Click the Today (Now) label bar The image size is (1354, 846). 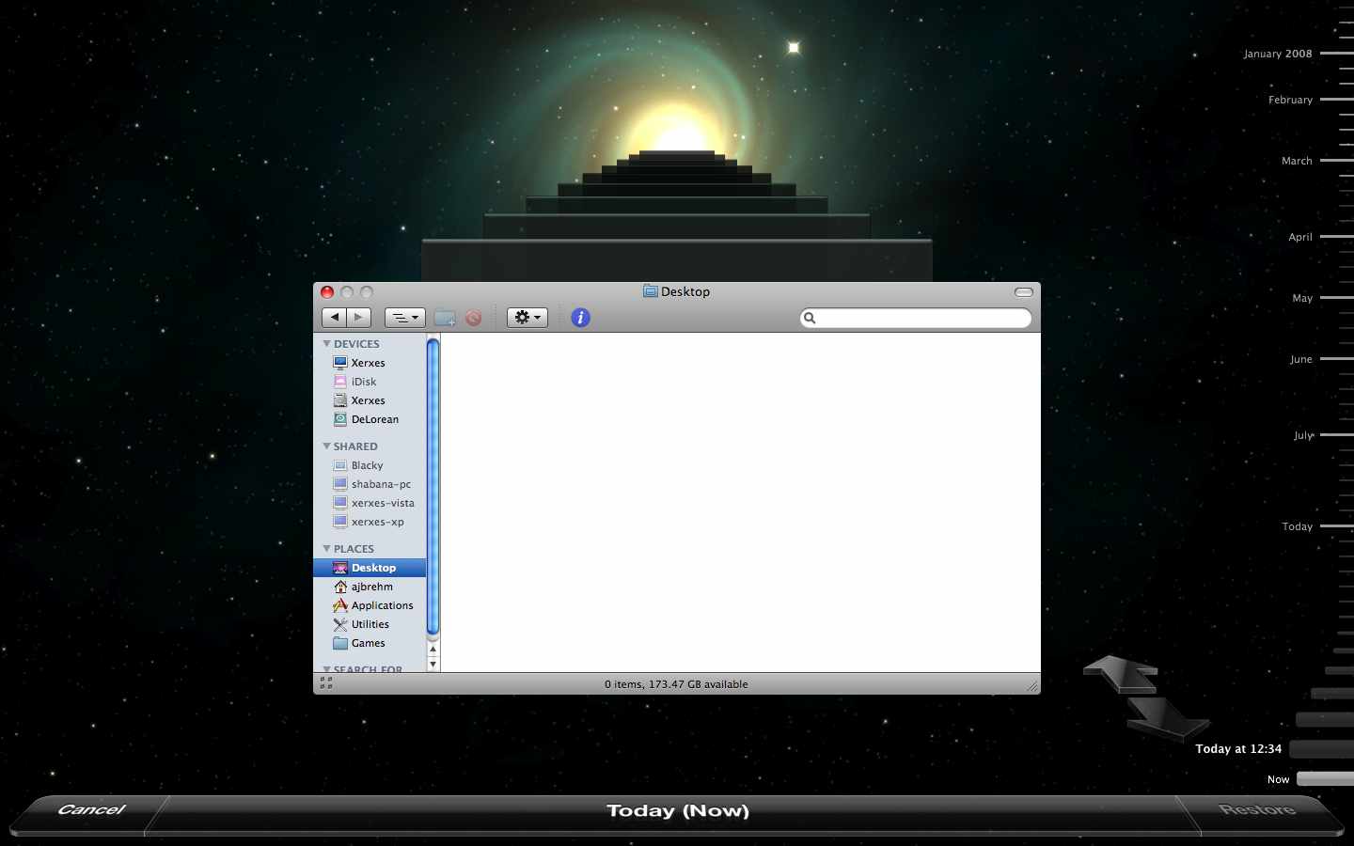677,811
